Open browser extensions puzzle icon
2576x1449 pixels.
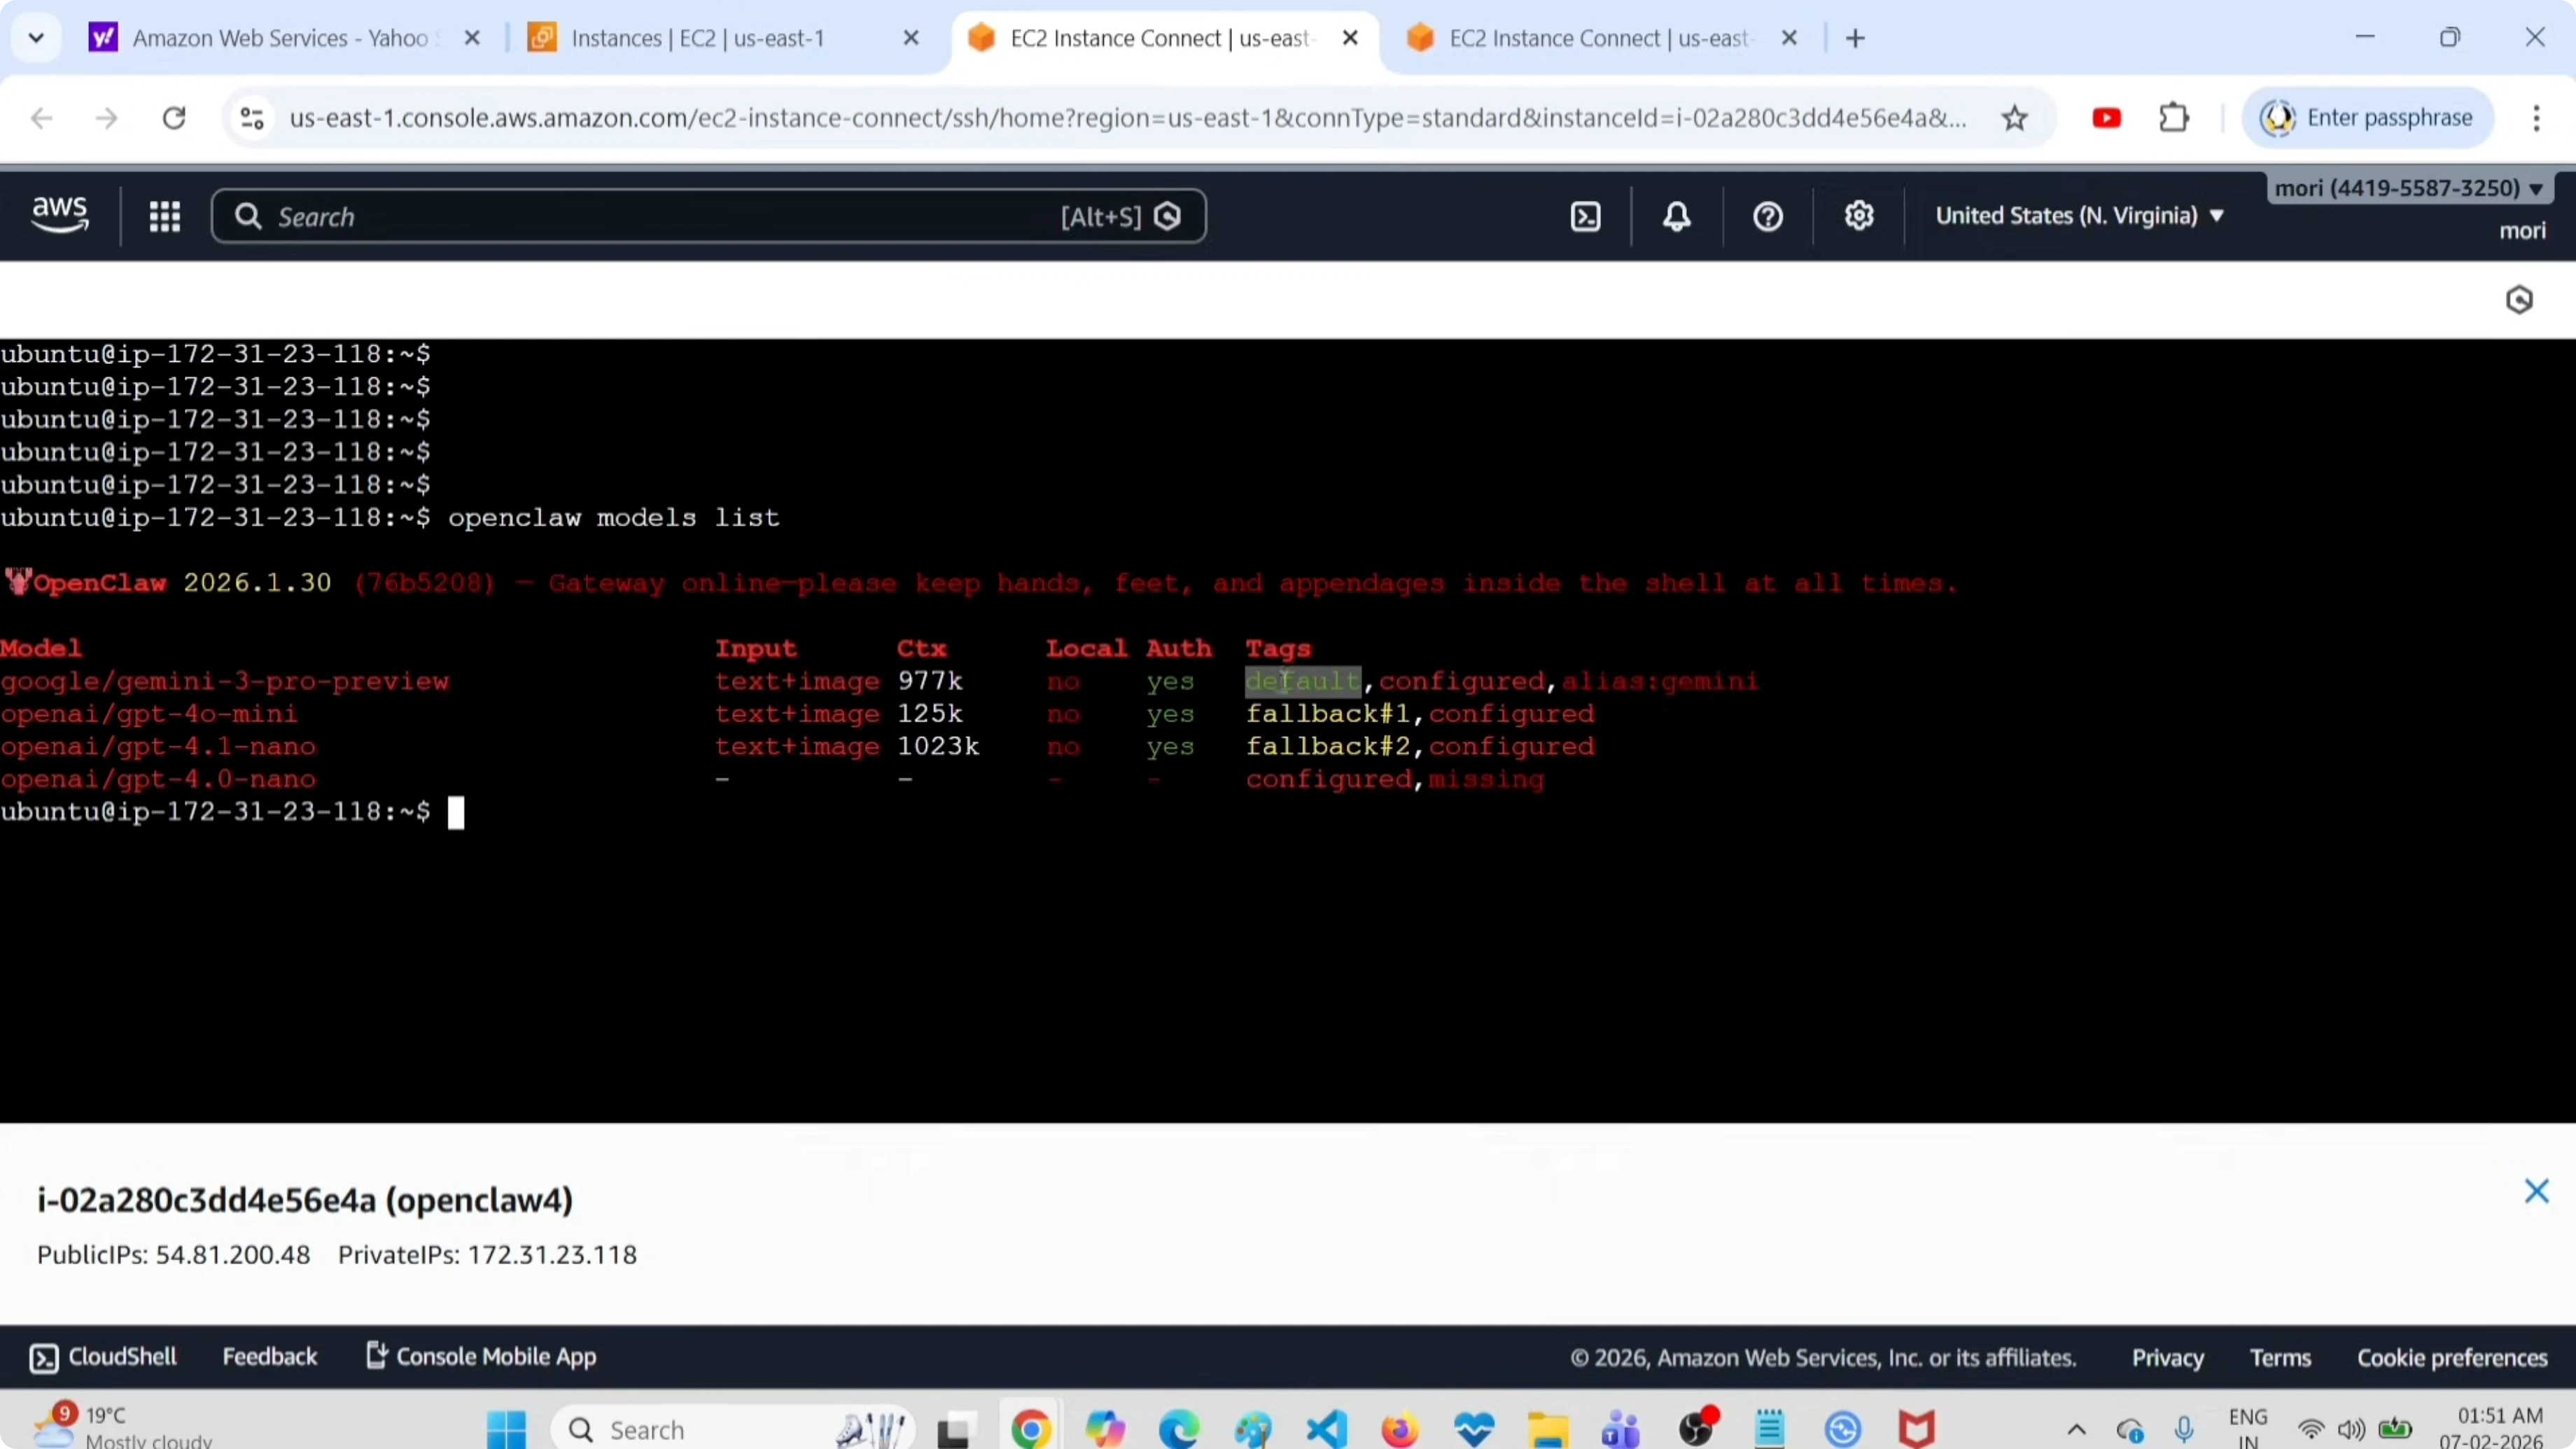2174,118
